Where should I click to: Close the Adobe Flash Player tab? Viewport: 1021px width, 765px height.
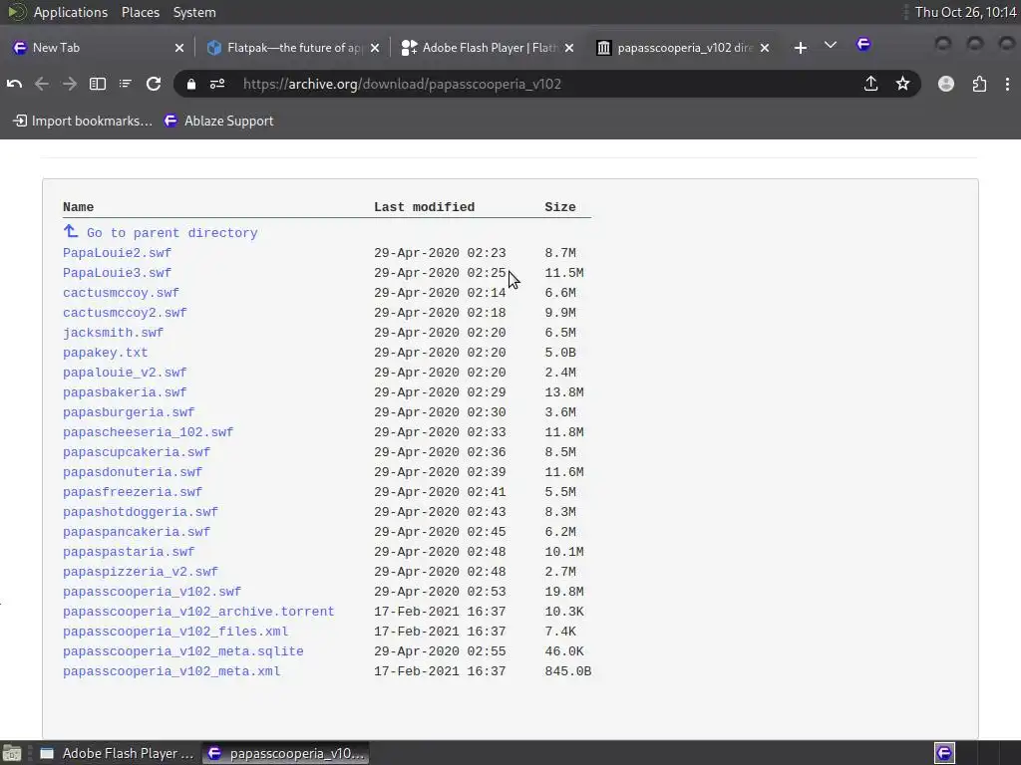(569, 48)
